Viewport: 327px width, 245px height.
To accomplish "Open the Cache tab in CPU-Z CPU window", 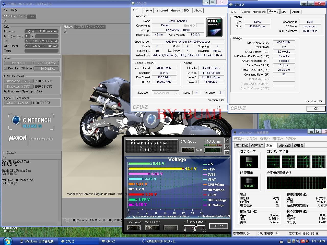I will (x=148, y=10).
